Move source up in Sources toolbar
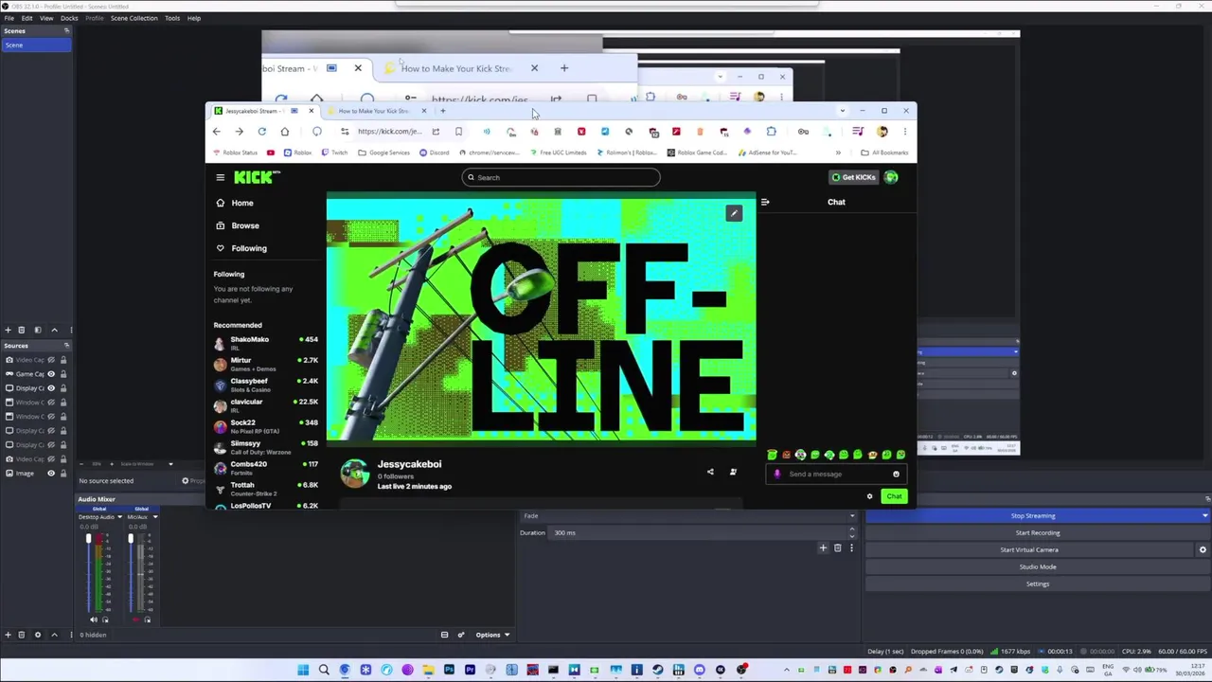The height and width of the screenshot is (682, 1212). [54, 635]
